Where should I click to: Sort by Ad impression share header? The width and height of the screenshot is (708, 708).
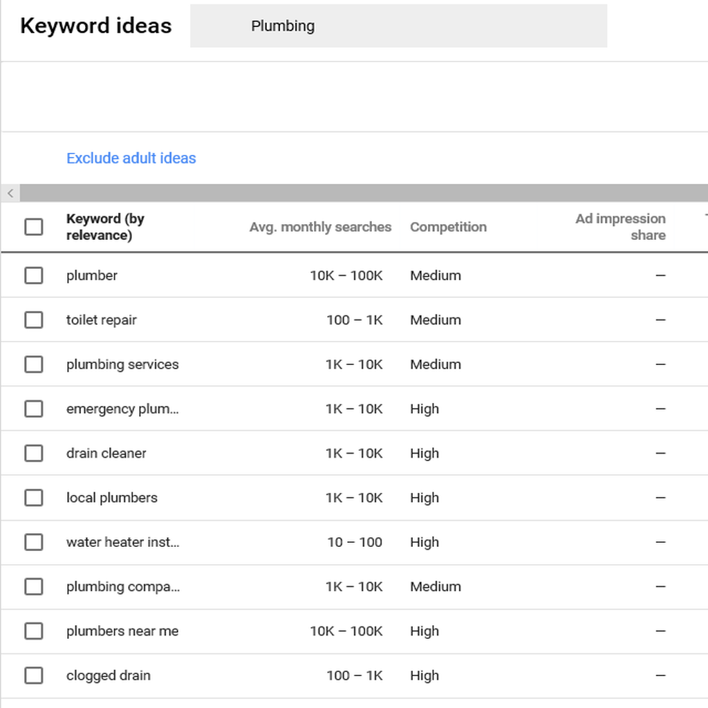[x=620, y=227]
